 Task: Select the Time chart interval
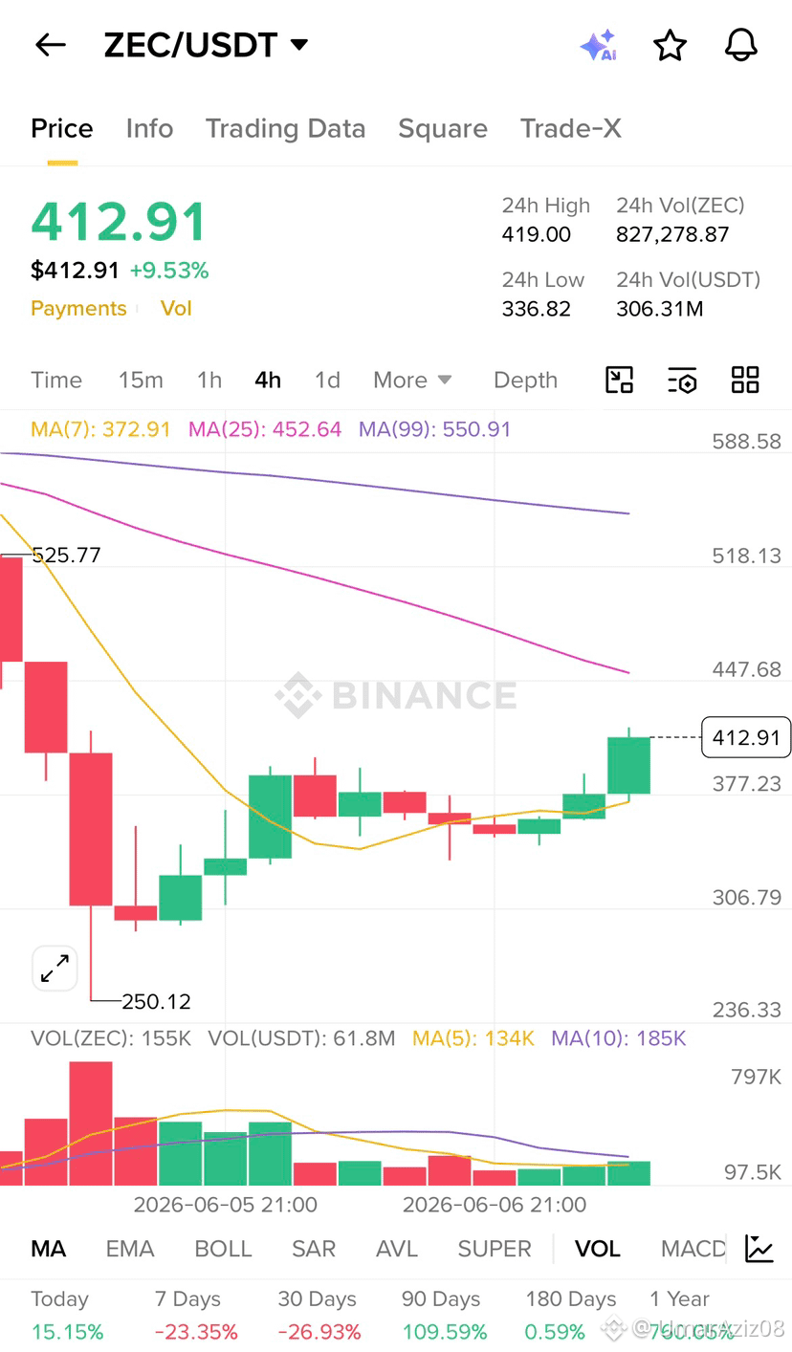56,380
